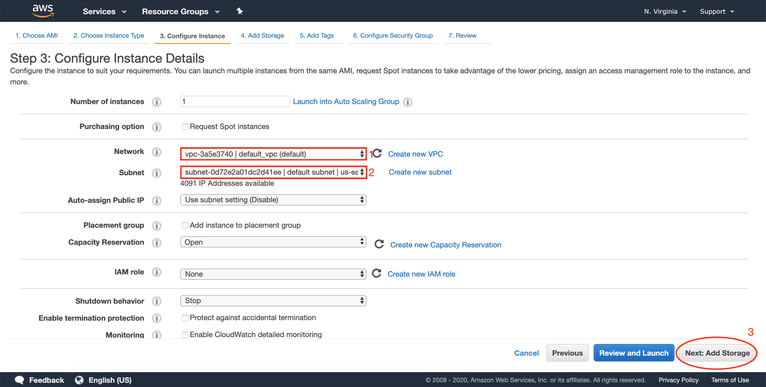Viewport: 766px width, 387px height.
Task: Click Create new VPC link
Action: click(x=415, y=154)
